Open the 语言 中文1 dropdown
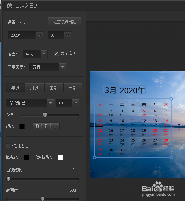This screenshot has width=185, height=201. (x=35, y=54)
